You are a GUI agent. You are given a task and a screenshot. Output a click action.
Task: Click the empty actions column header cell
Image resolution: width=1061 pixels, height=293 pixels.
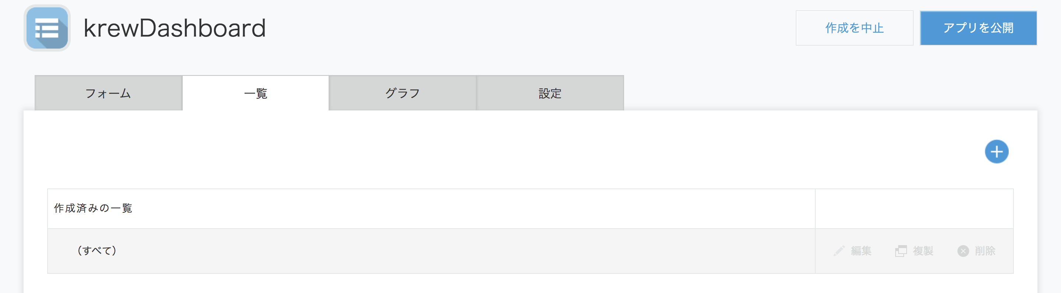(x=914, y=209)
